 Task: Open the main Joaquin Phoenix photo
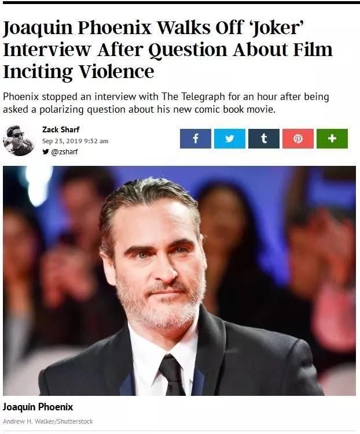(x=179, y=281)
